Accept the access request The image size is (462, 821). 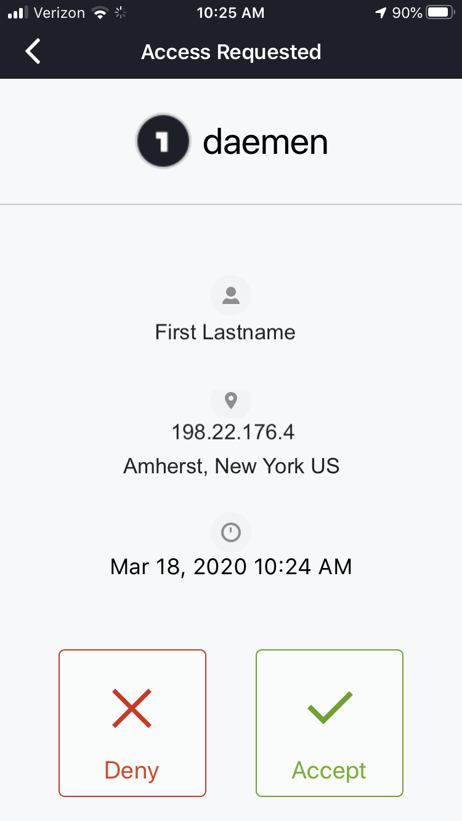point(330,723)
